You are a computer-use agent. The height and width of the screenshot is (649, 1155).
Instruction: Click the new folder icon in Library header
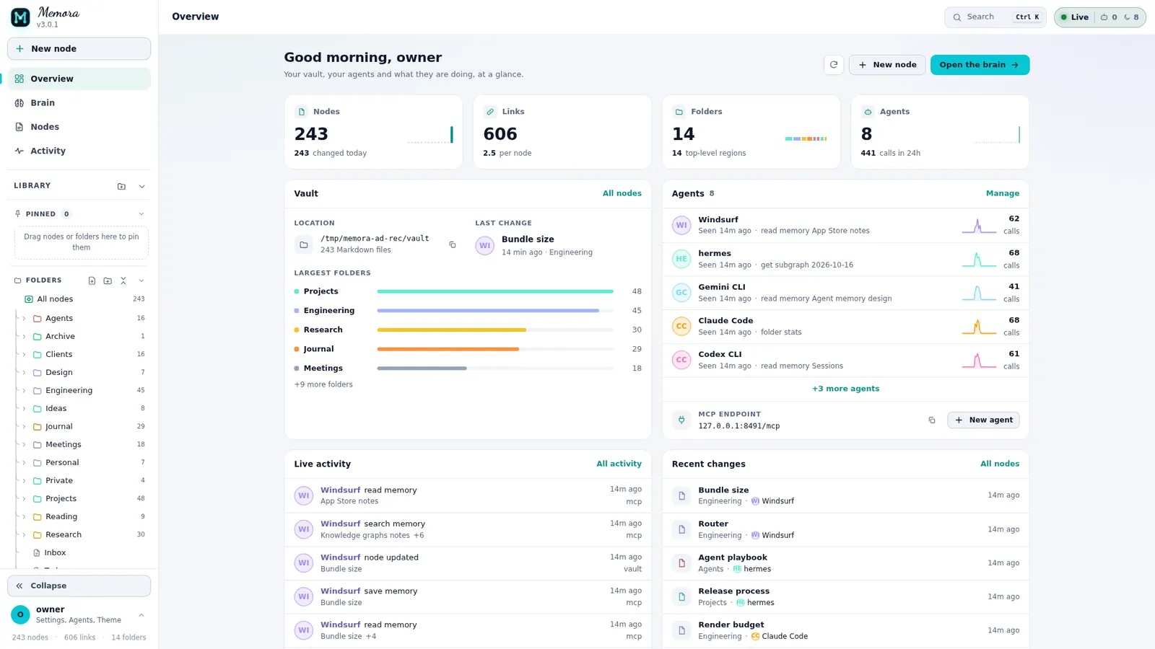[121, 186]
